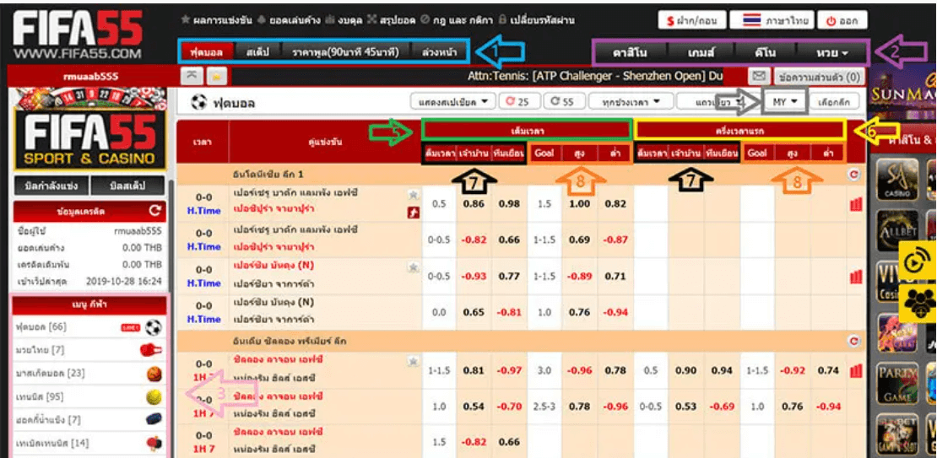
Task: Click the red boxing glove icon
Action: pos(151,350)
